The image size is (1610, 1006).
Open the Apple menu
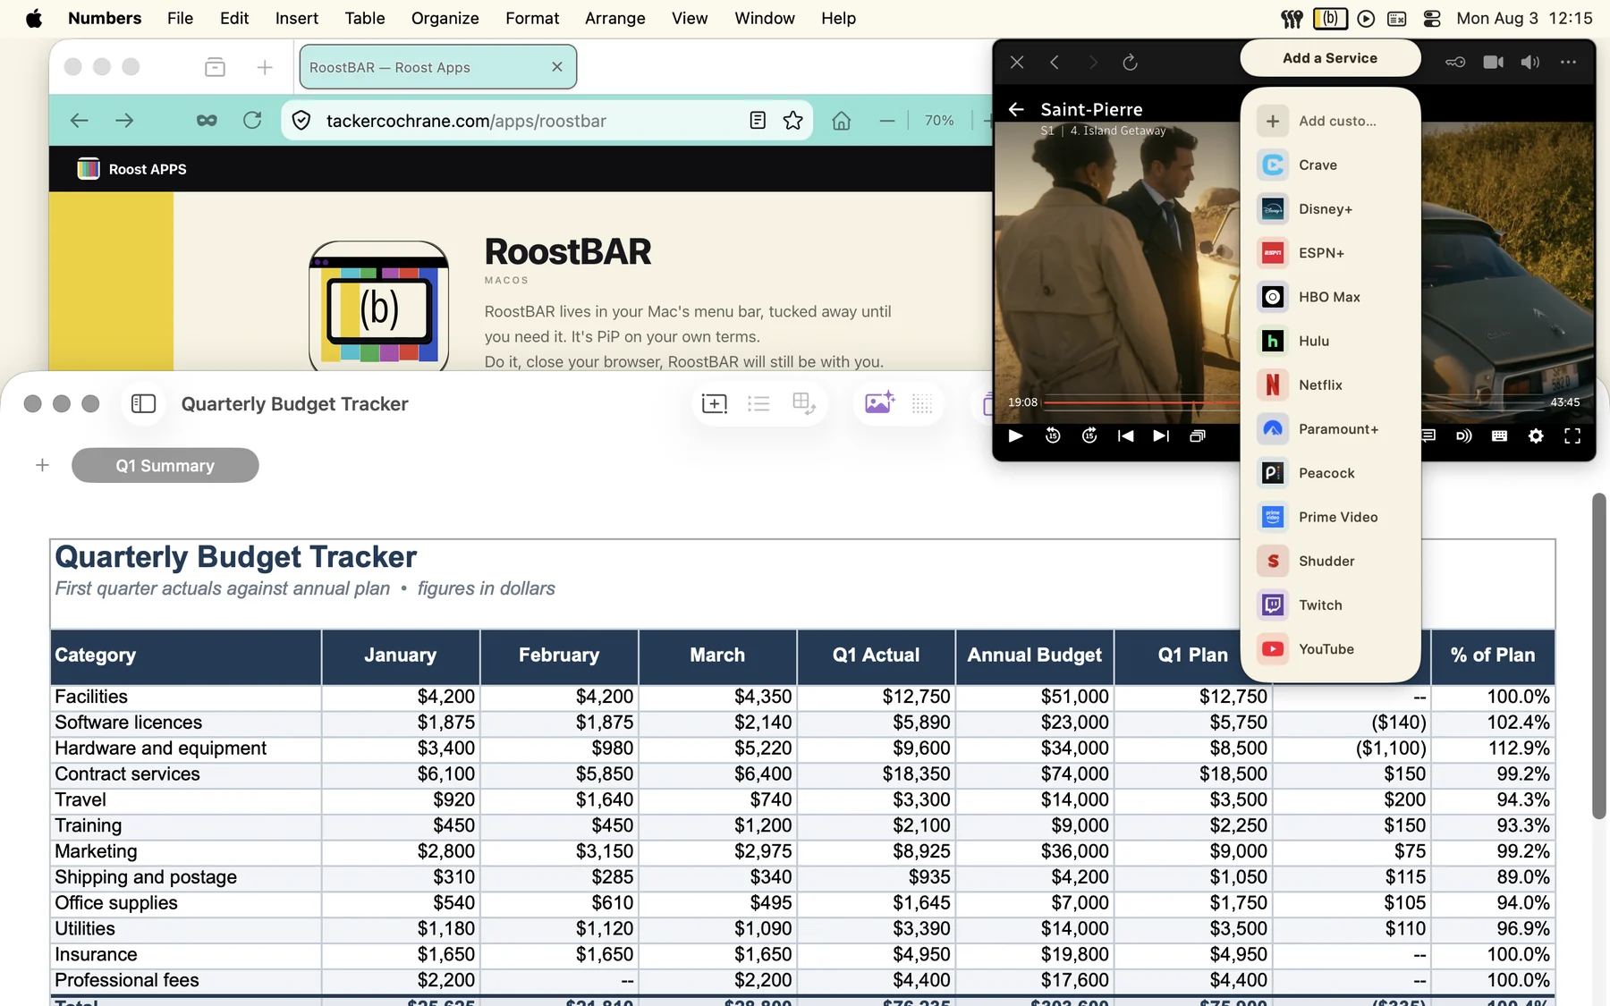[34, 18]
